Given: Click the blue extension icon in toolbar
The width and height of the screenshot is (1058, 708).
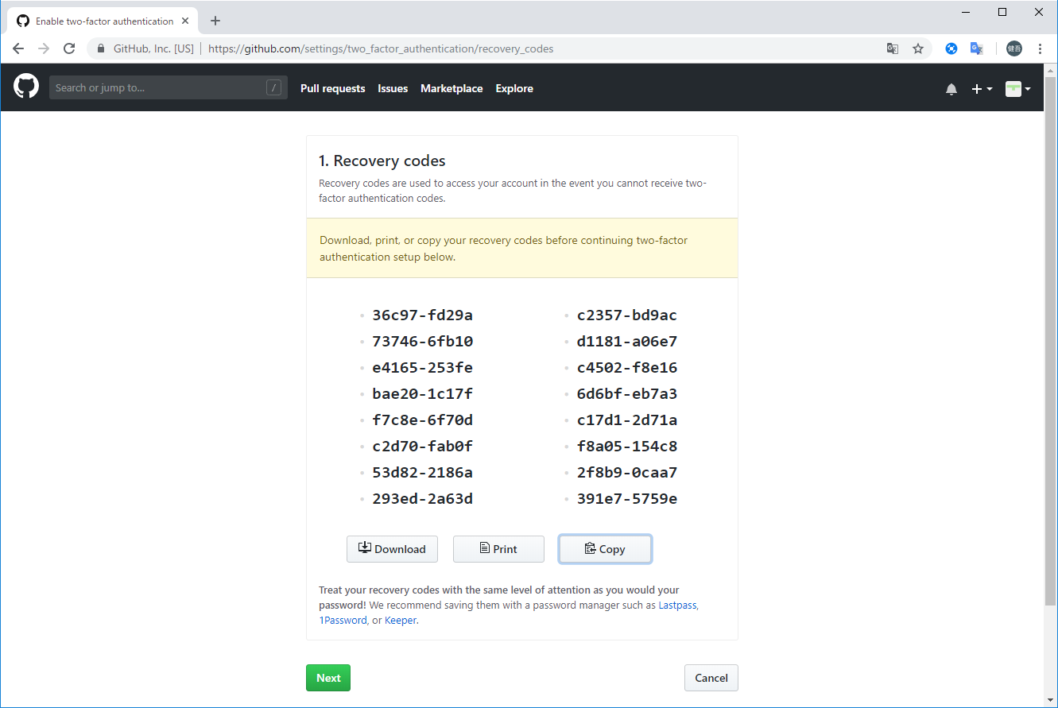Looking at the screenshot, I should tap(951, 48).
